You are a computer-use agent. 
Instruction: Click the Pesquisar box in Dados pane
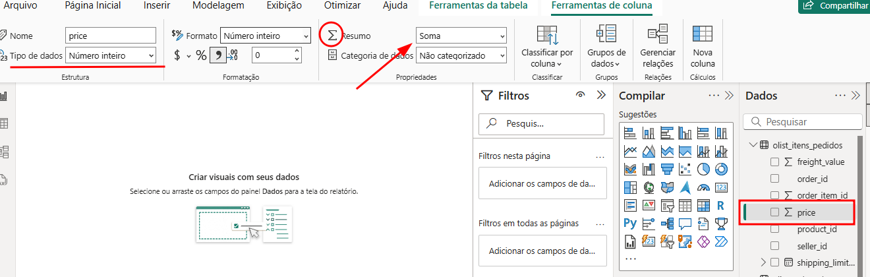[x=802, y=121]
